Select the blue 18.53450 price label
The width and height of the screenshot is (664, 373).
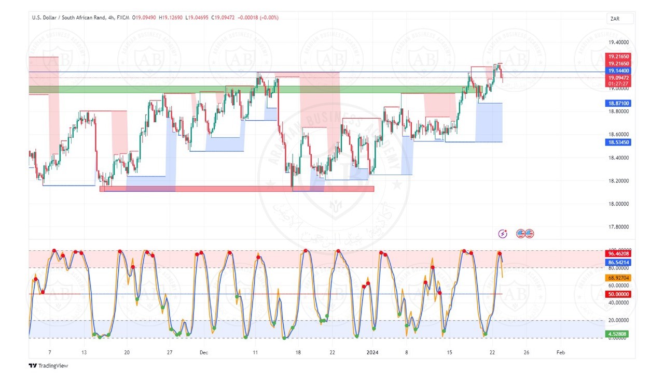[618, 142]
